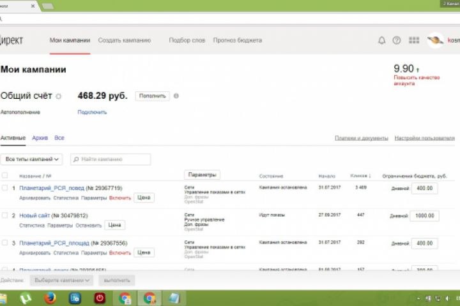Open the Yandex services grid icon

[x=414, y=40]
